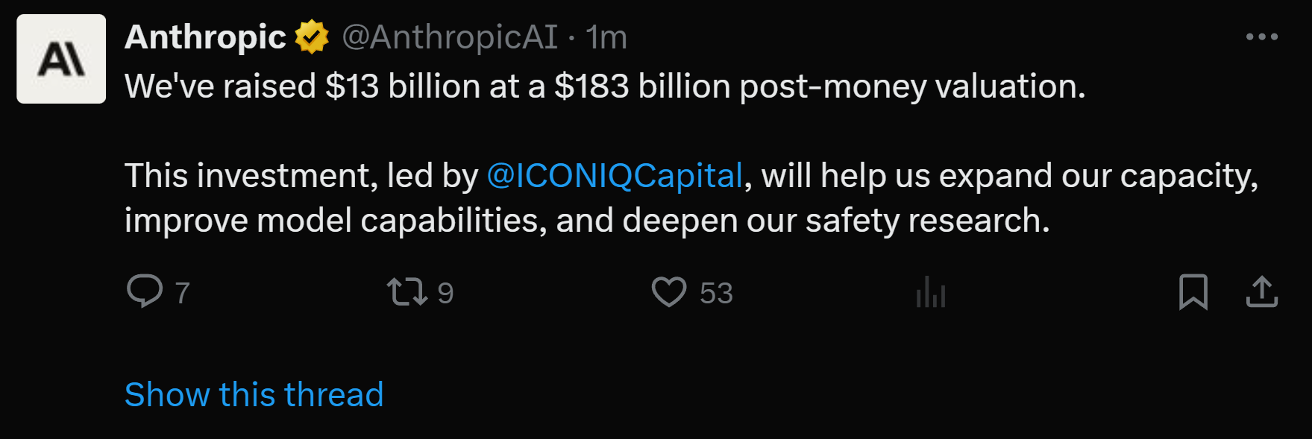
Task: Open the view analytics bar chart icon
Action: [931, 291]
